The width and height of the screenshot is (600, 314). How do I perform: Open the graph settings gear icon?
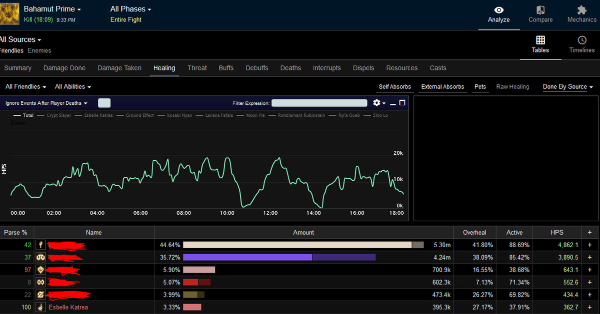tap(377, 103)
